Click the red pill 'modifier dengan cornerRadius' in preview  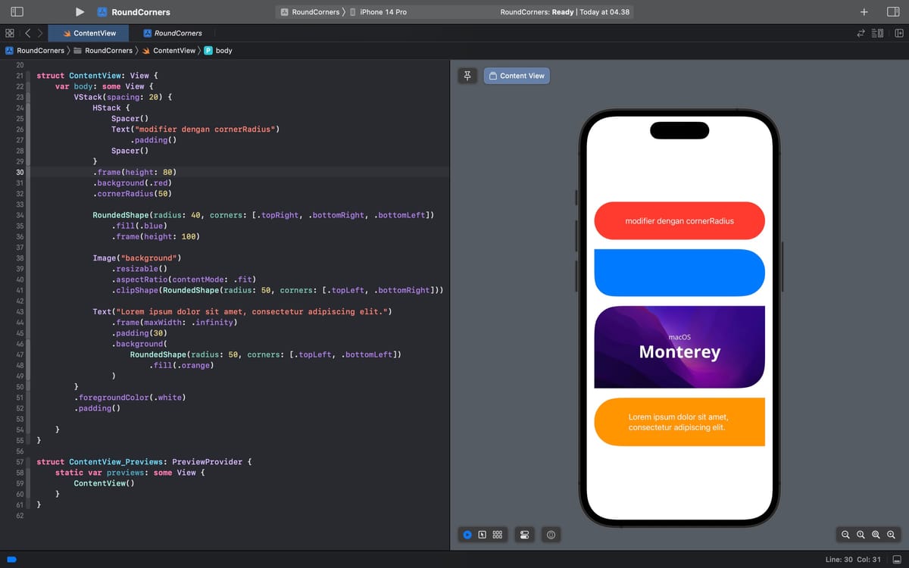point(679,220)
